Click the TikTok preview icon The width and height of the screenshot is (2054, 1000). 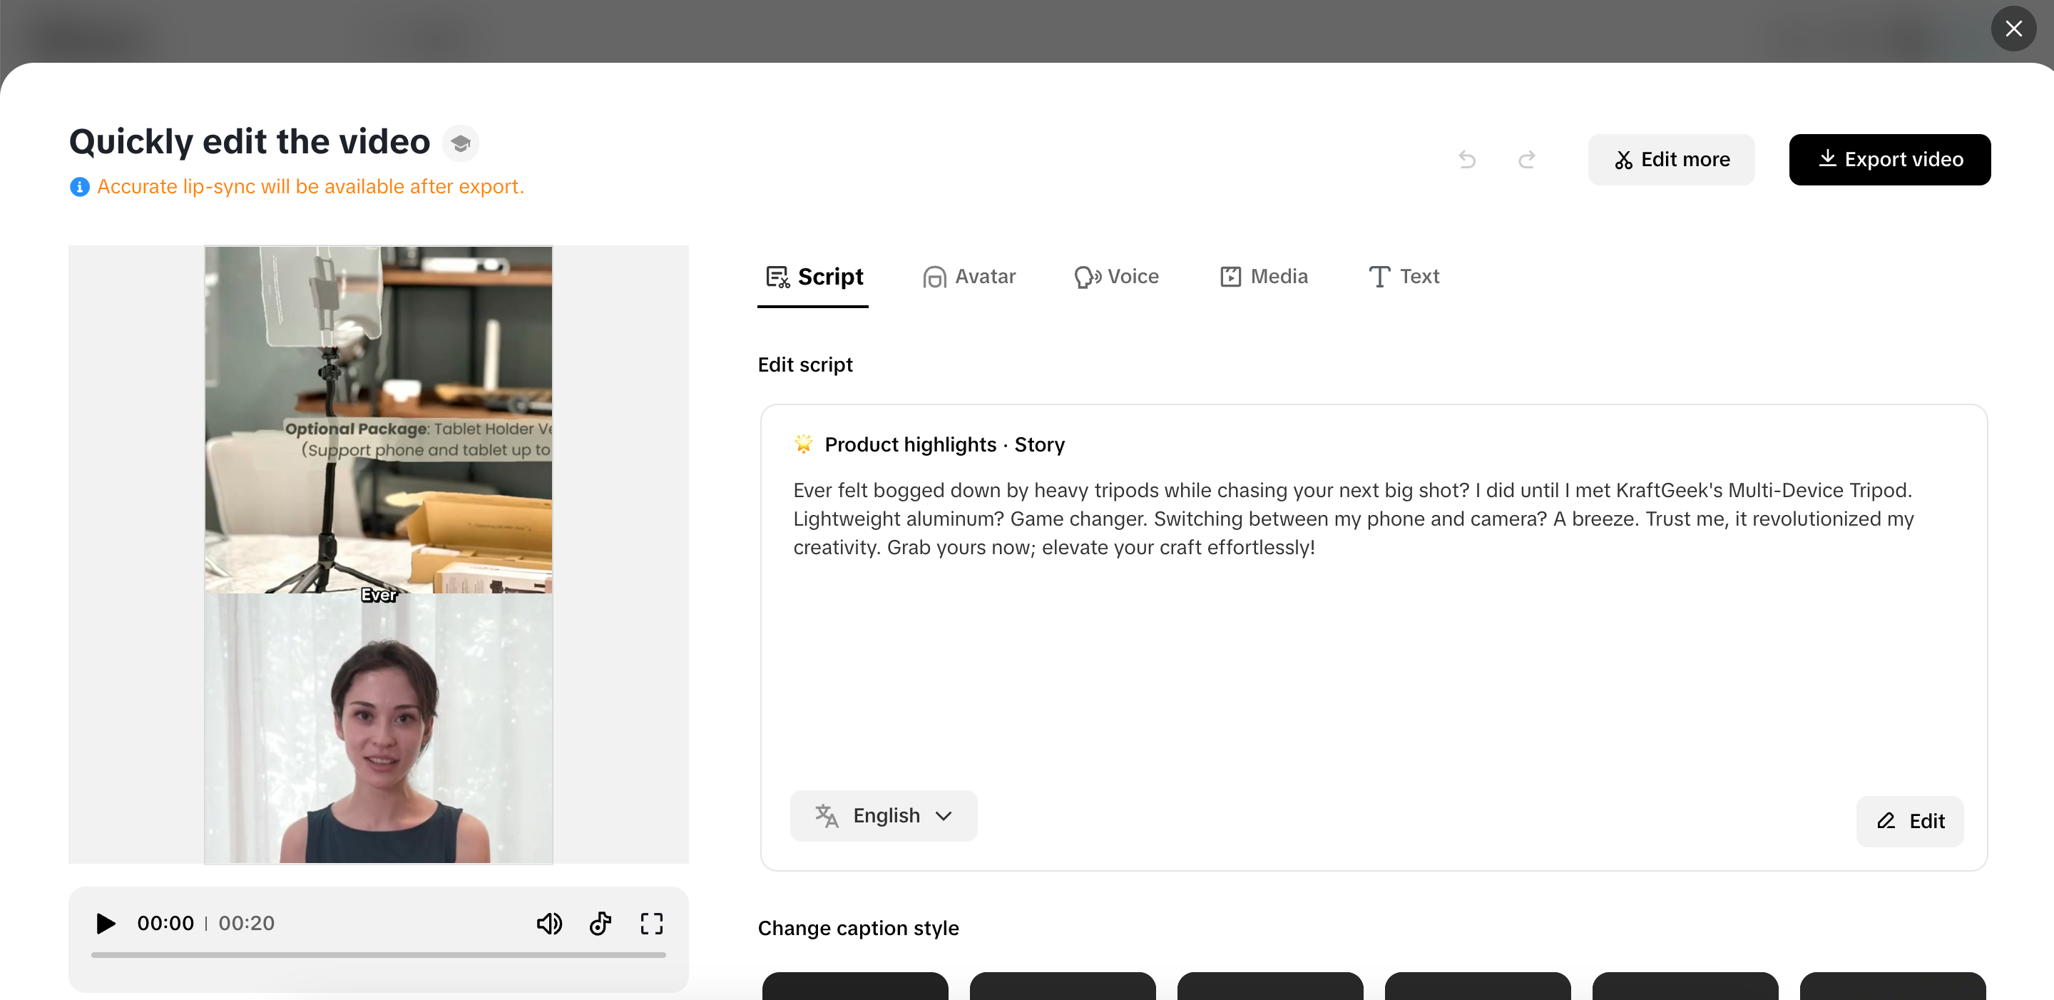(601, 924)
